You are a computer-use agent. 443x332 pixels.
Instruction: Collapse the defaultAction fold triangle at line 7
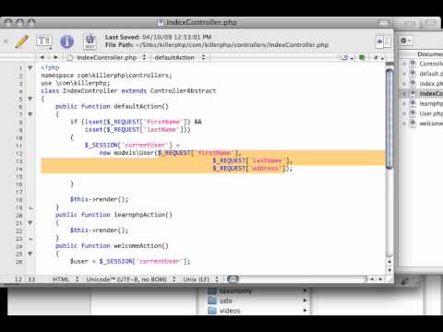[30, 114]
